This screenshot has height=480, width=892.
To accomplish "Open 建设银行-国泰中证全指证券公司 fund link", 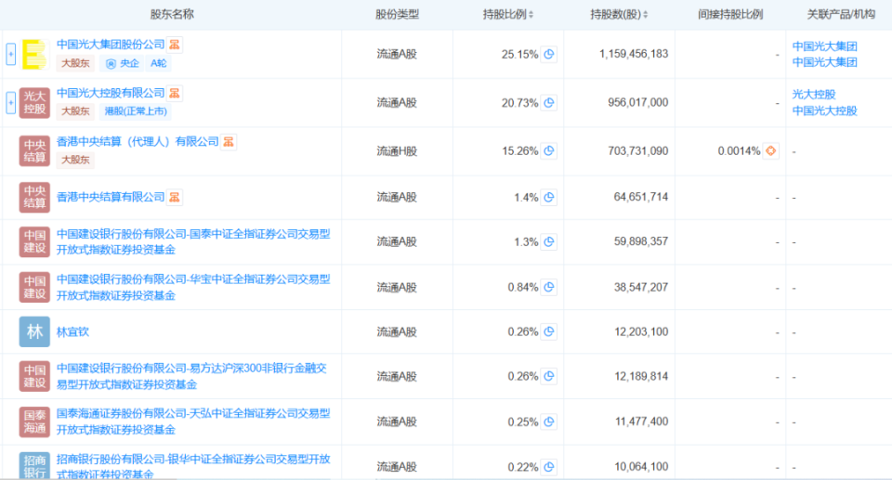I will (x=193, y=241).
